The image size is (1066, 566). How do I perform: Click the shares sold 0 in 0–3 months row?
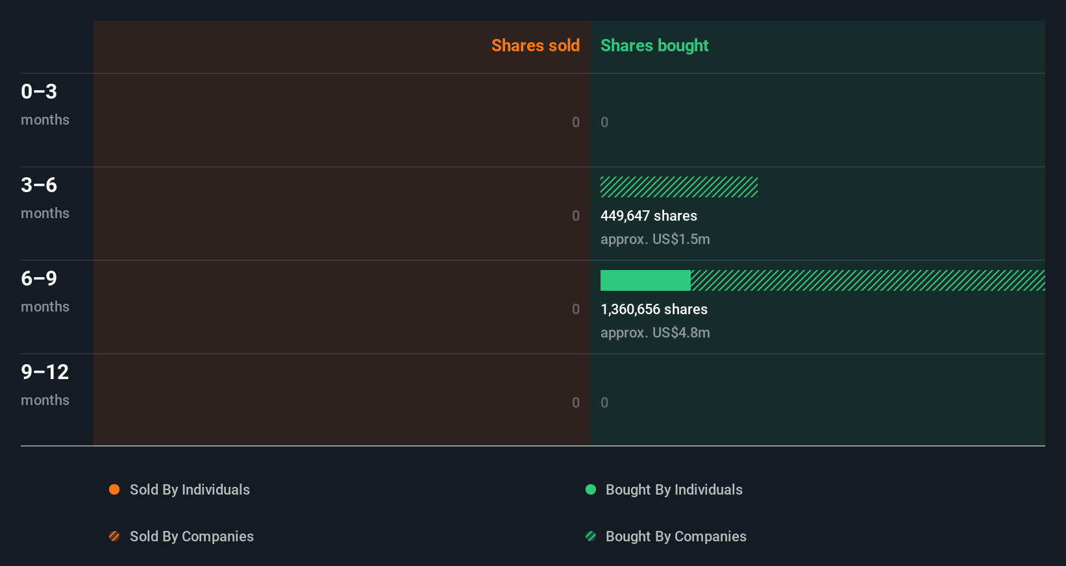click(576, 123)
